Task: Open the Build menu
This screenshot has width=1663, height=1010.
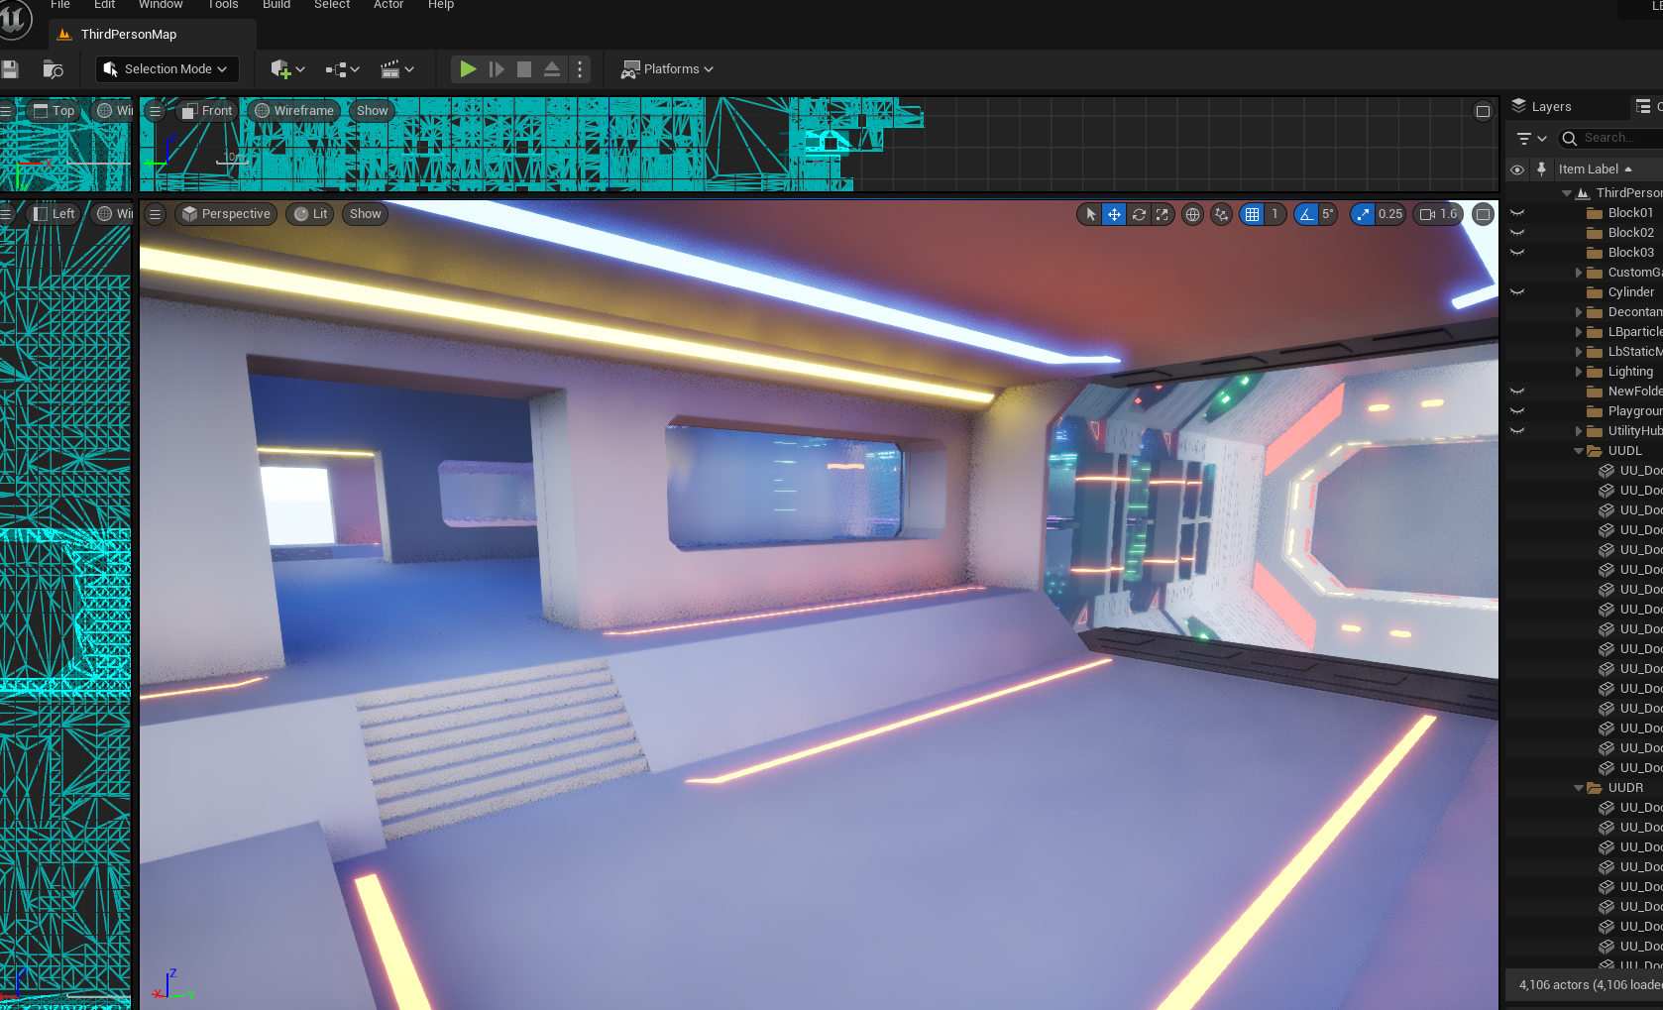Action: (x=277, y=5)
